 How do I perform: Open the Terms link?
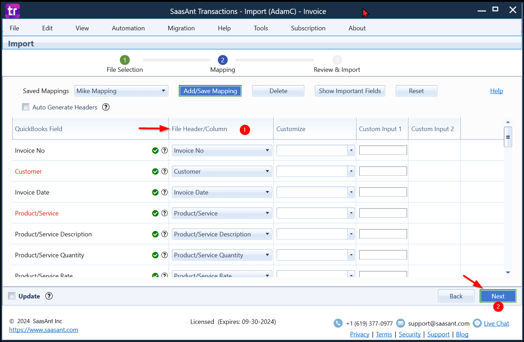pyautogui.click(x=384, y=334)
